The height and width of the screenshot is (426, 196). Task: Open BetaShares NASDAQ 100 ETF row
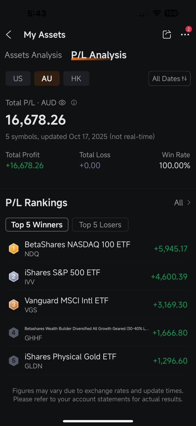(77, 248)
